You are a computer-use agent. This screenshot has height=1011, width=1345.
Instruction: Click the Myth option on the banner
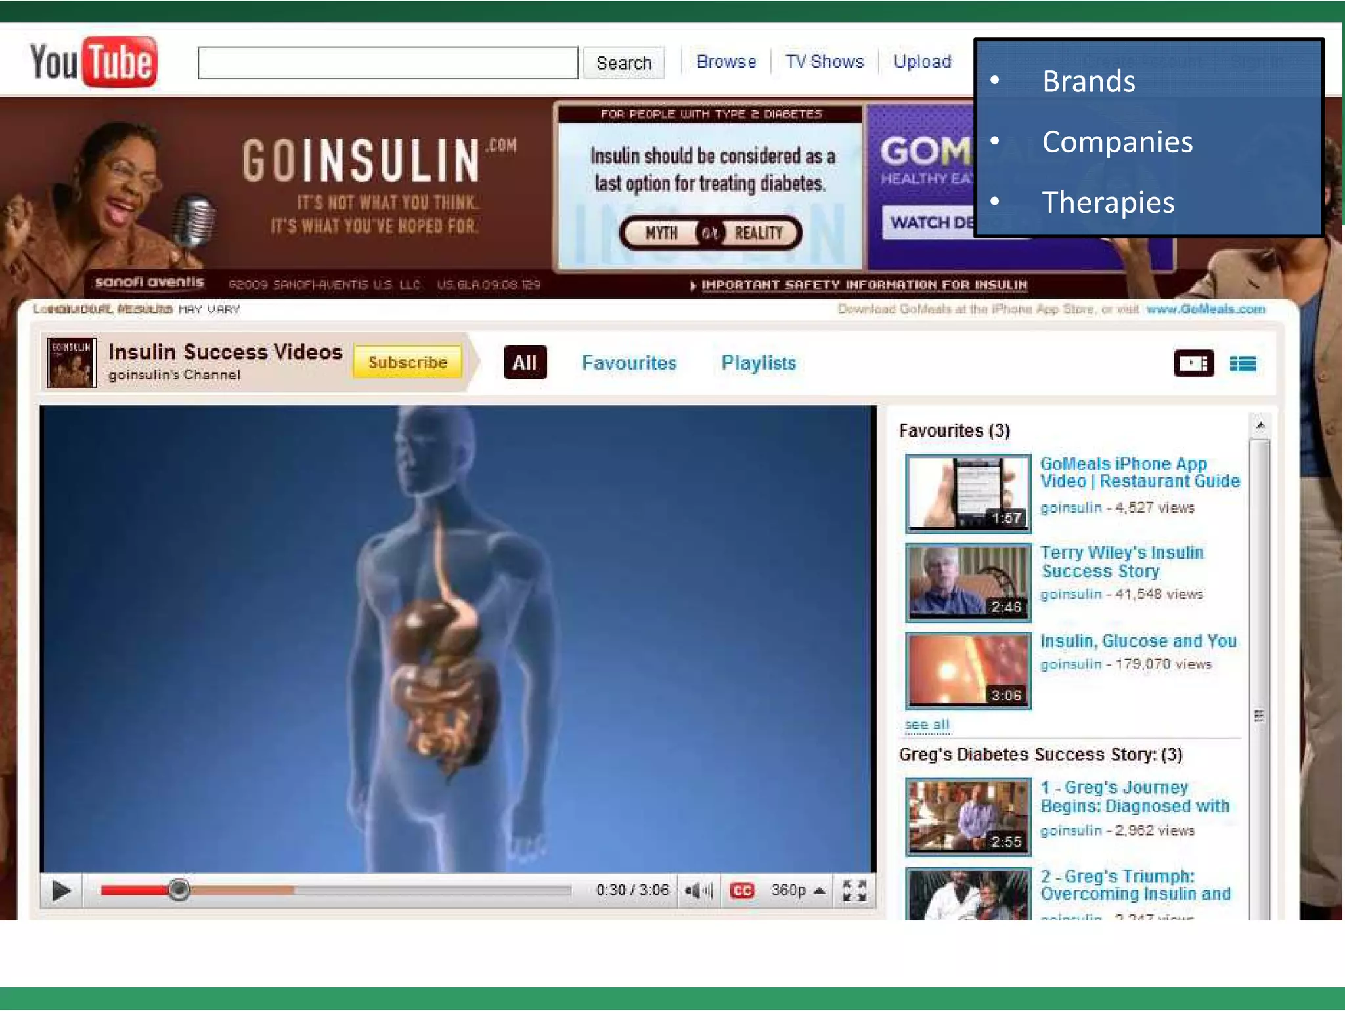(661, 233)
